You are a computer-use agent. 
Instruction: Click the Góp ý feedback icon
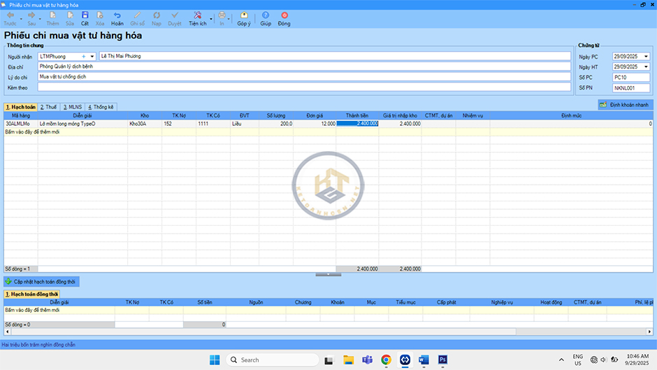pyautogui.click(x=243, y=17)
